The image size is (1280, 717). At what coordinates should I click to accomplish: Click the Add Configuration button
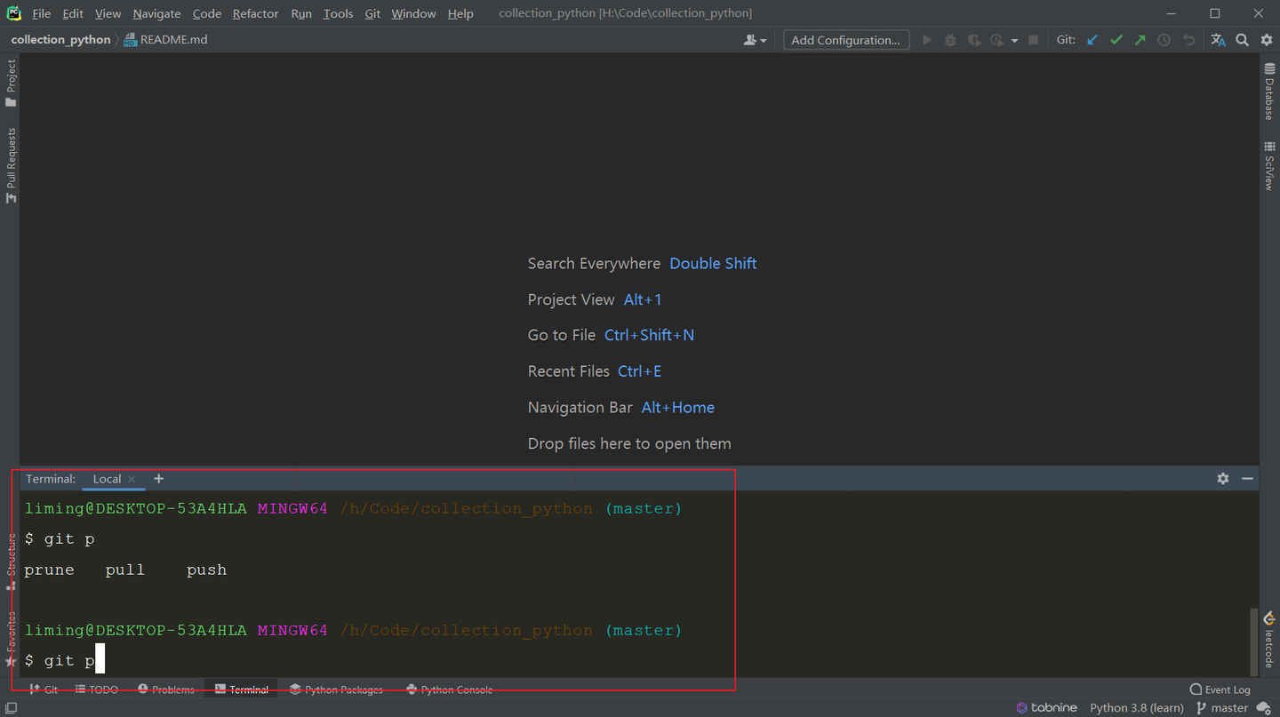pyautogui.click(x=845, y=40)
